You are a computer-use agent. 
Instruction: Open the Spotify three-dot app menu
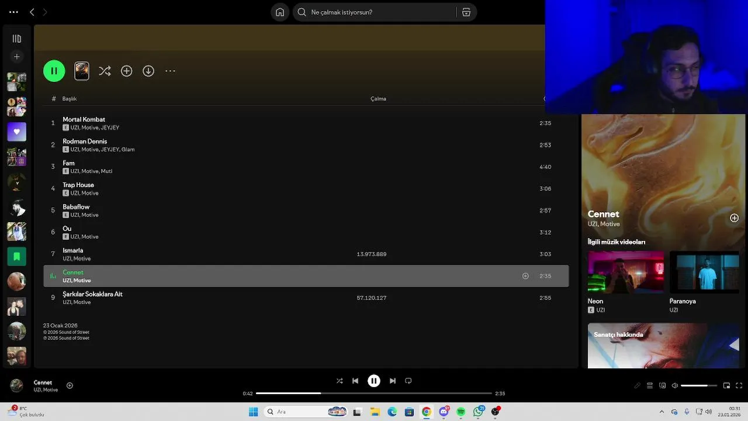pyautogui.click(x=13, y=12)
